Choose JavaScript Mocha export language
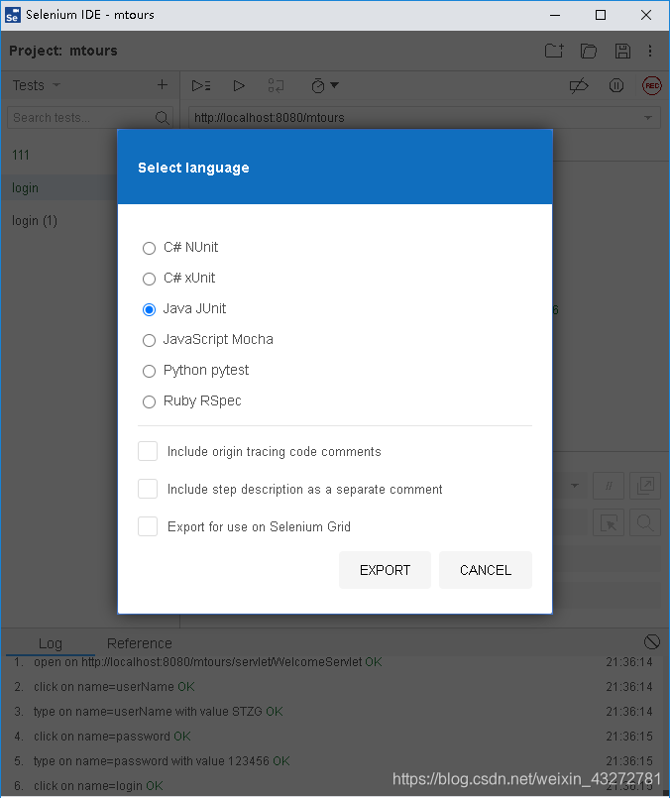This screenshot has width=670, height=798. (x=149, y=340)
